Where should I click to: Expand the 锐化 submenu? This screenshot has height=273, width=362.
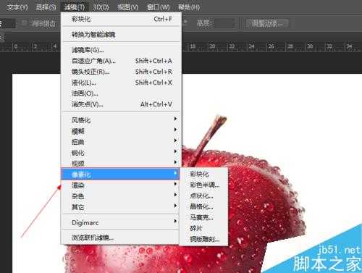121,153
